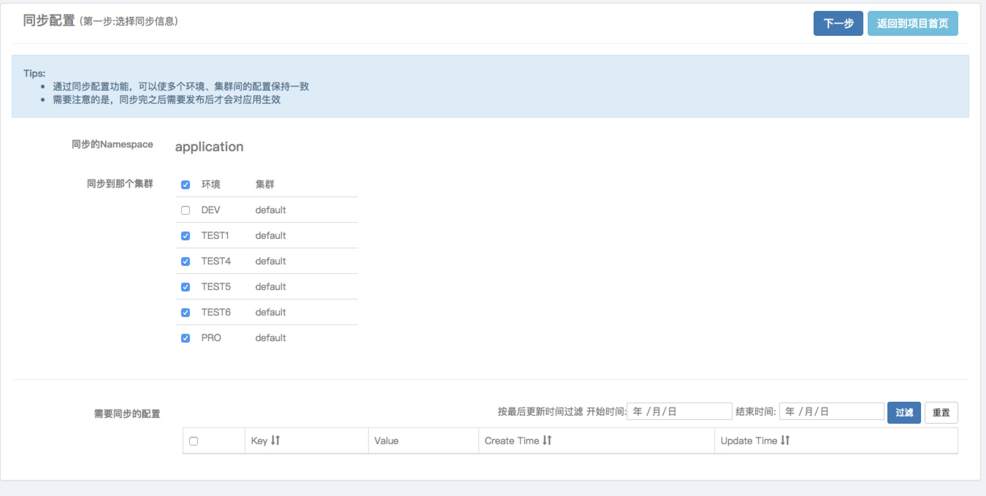Click the Create Time sort icon
The width and height of the screenshot is (986, 496).
click(x=547, y=440)
